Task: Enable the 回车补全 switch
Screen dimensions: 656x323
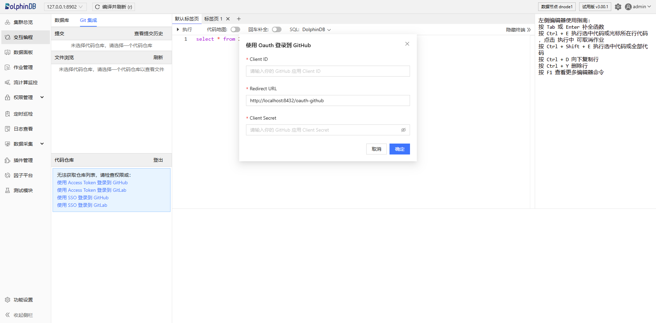Action: coord(276,29)
